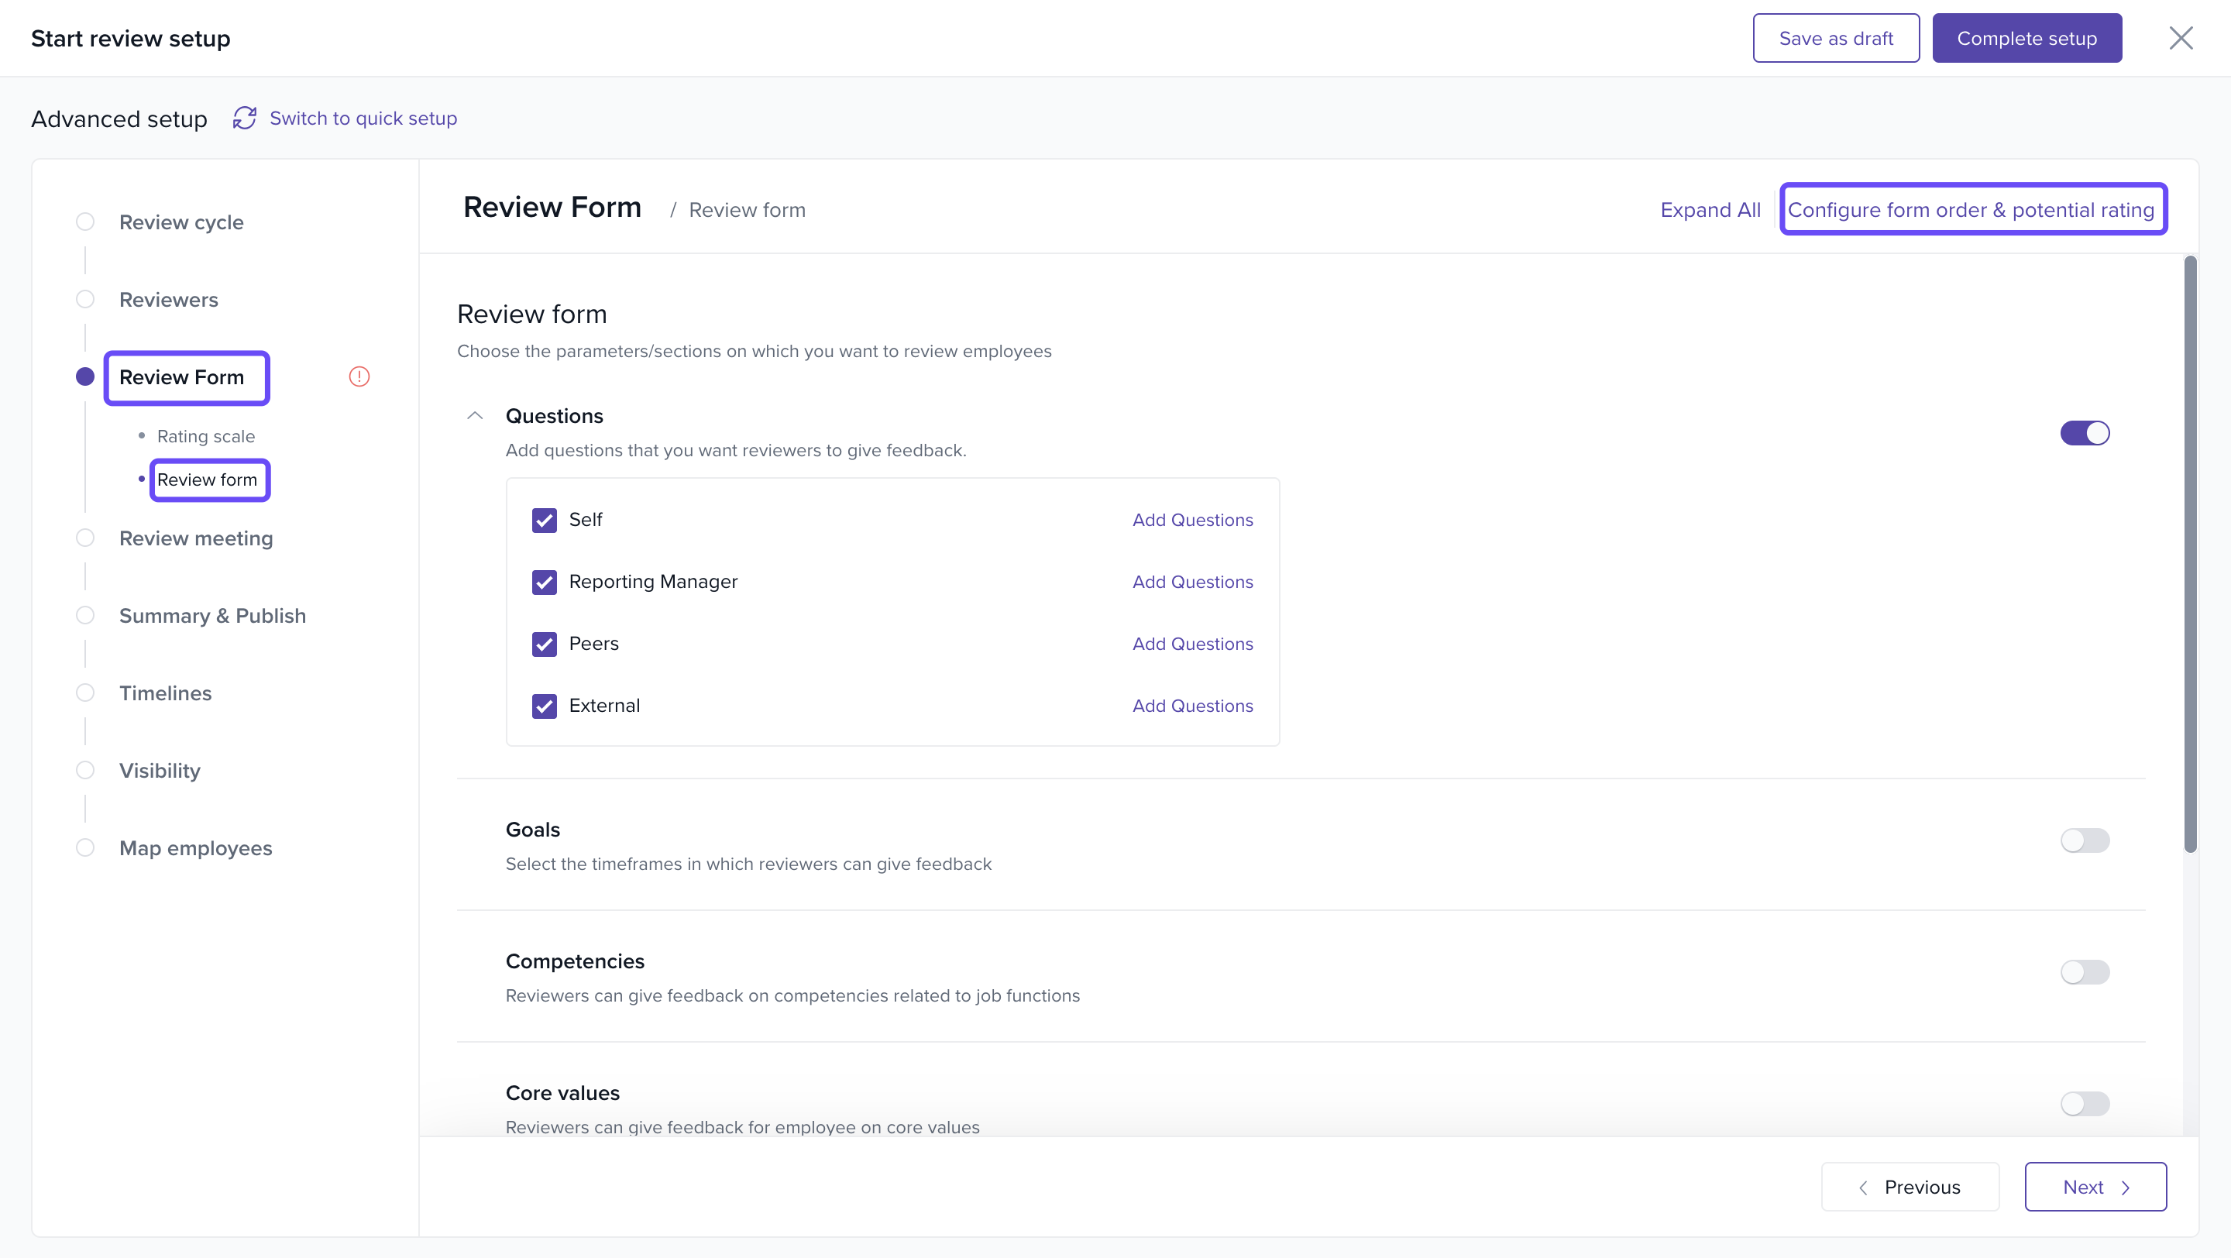The height and width of the screenshot is (1258, 2231).
Task: Click the sync icon beside quick setup
Action: click(x=244, y=118)
